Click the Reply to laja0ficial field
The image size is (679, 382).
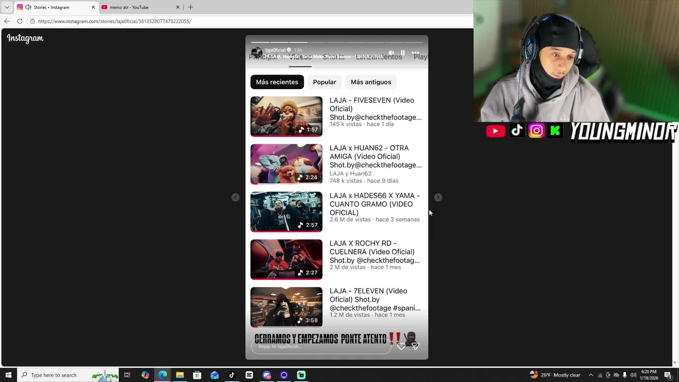tap(321, 346)
